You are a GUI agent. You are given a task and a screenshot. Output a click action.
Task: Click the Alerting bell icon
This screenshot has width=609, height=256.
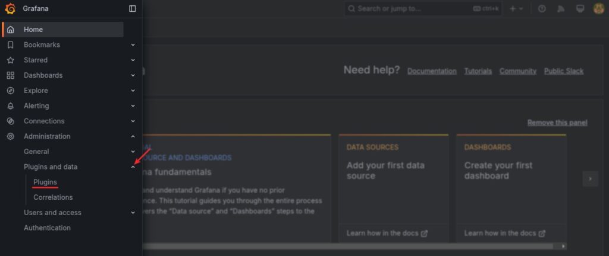[x=10, y=106]
